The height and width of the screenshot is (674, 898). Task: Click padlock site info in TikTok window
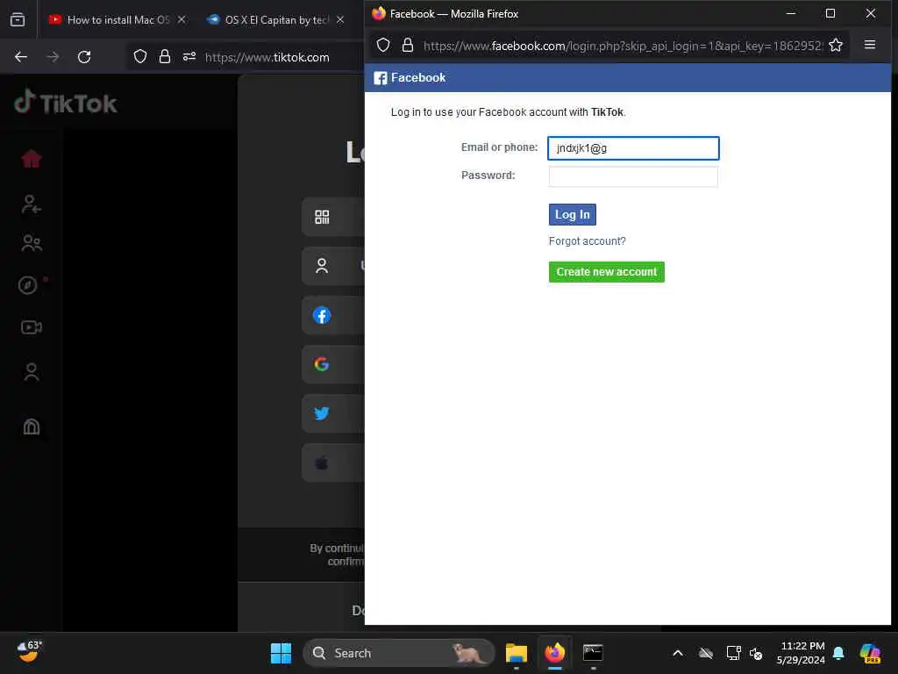point(165,57)
